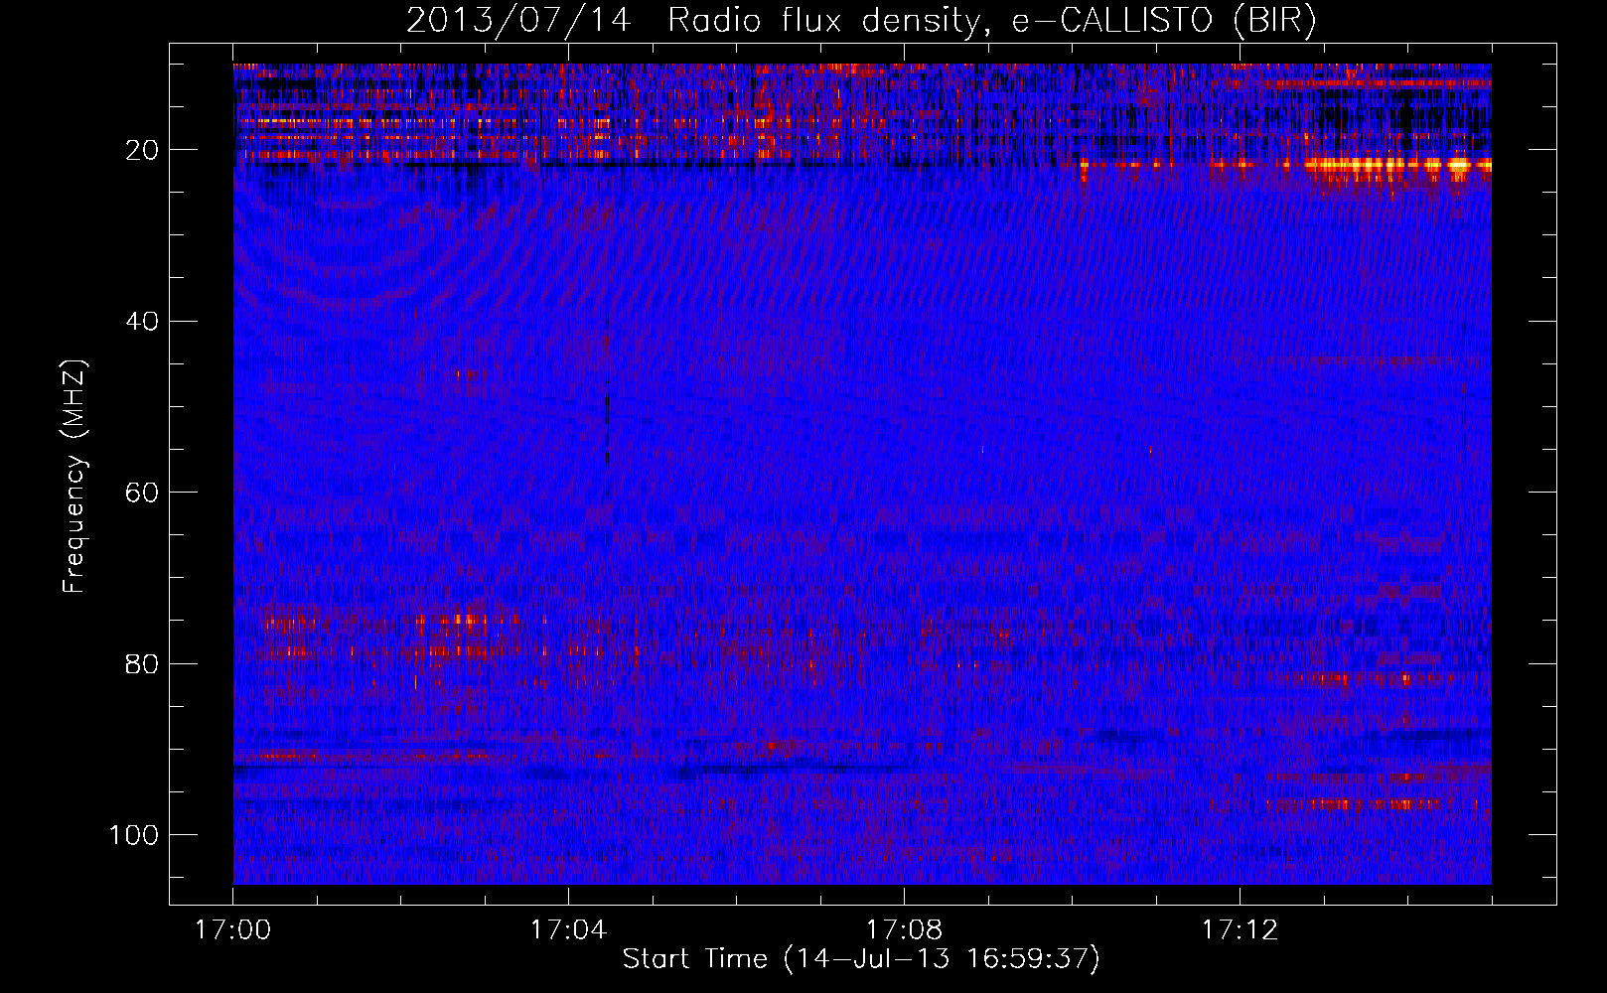Click the 'Start Time (14-Jul-13 16:59:37)' label
The width and height of the screenshot is (1607, 993).
[x=861, y=959]
